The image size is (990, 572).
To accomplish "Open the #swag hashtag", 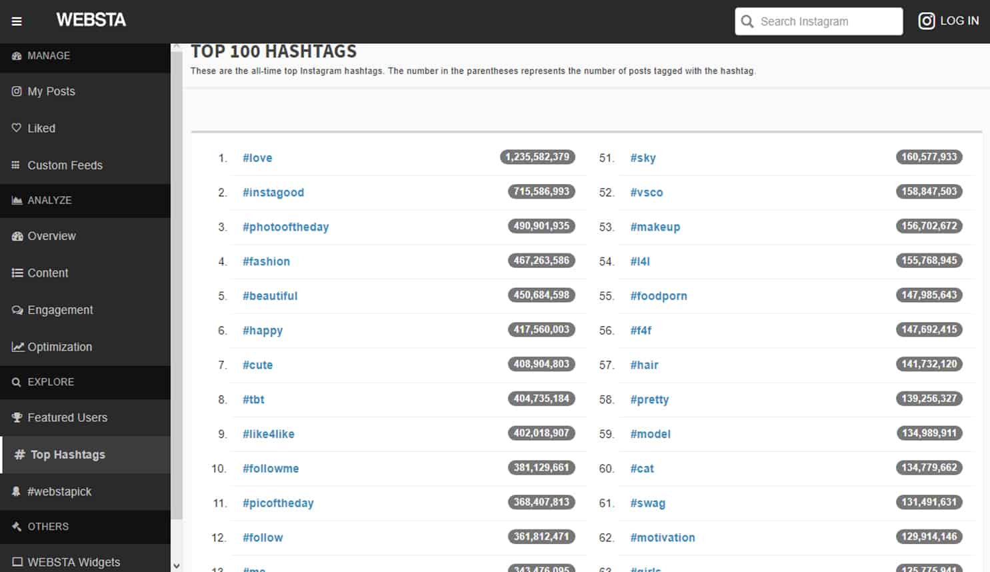I will (x=648, y=503).
